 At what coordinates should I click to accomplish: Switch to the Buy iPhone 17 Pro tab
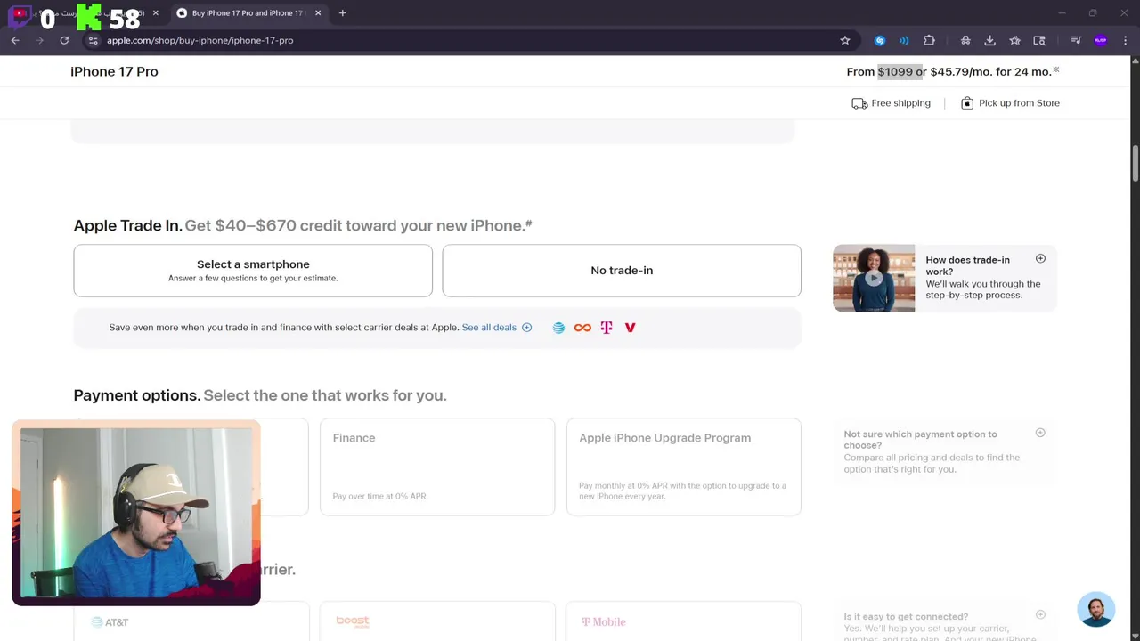[x=248, y=13]
